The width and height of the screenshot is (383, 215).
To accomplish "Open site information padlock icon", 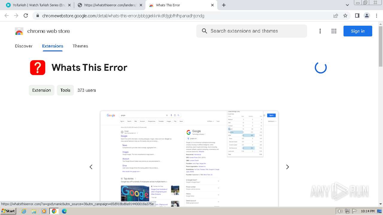I will 37,16.
